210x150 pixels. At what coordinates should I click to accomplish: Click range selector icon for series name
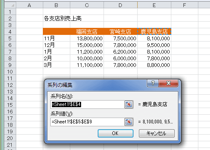129,104
